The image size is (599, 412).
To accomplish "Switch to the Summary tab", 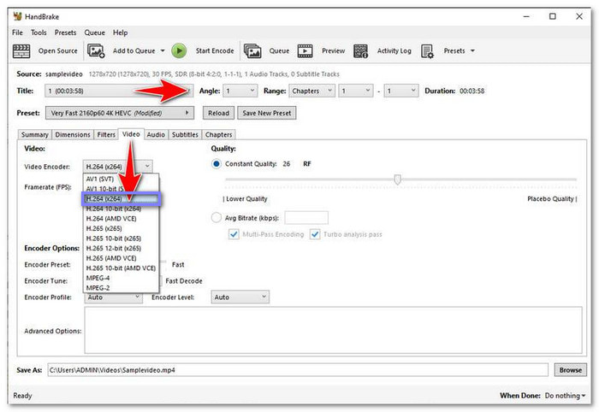I will [x=35, y=135].
